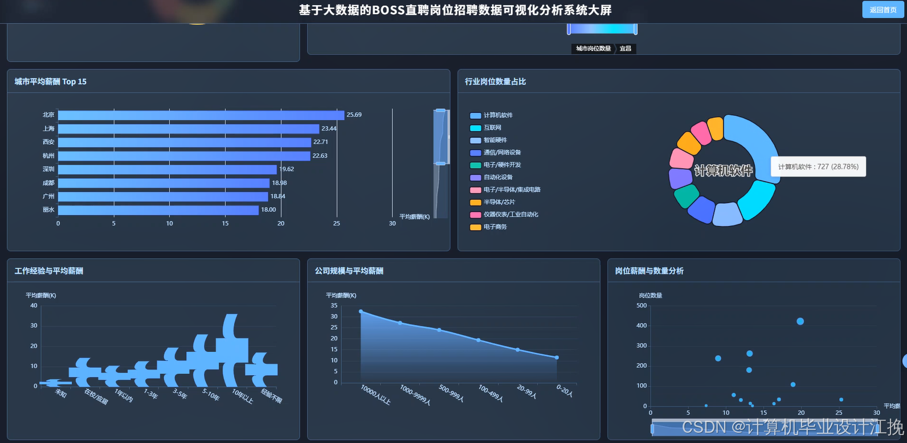This screenshot has height=443, width=907.
Task: Click the 10年以上 experience bar
Action: pyautogui.click(x=231, y=350)
